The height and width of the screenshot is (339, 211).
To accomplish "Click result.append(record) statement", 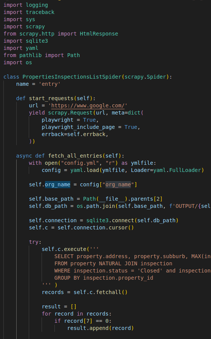I will click(x=101, y=328).
